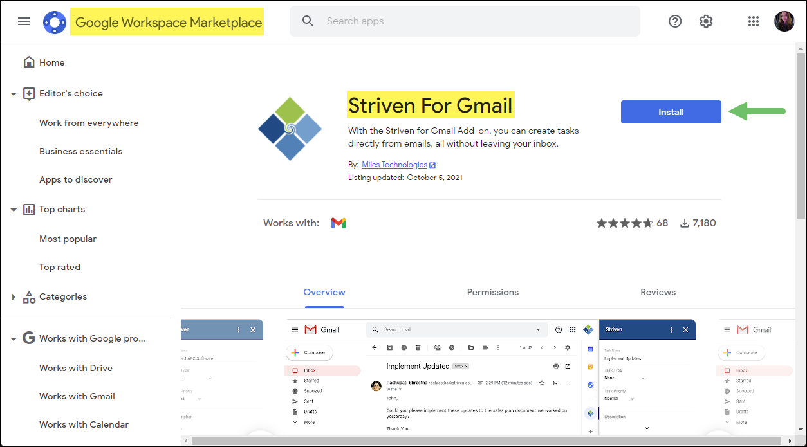Open the help question mark icon
Image resolution: width=807 pixels, height=447 pixels.
pos(675,21)
